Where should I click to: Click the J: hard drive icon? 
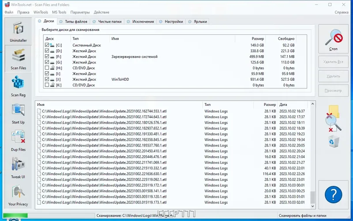52,79
